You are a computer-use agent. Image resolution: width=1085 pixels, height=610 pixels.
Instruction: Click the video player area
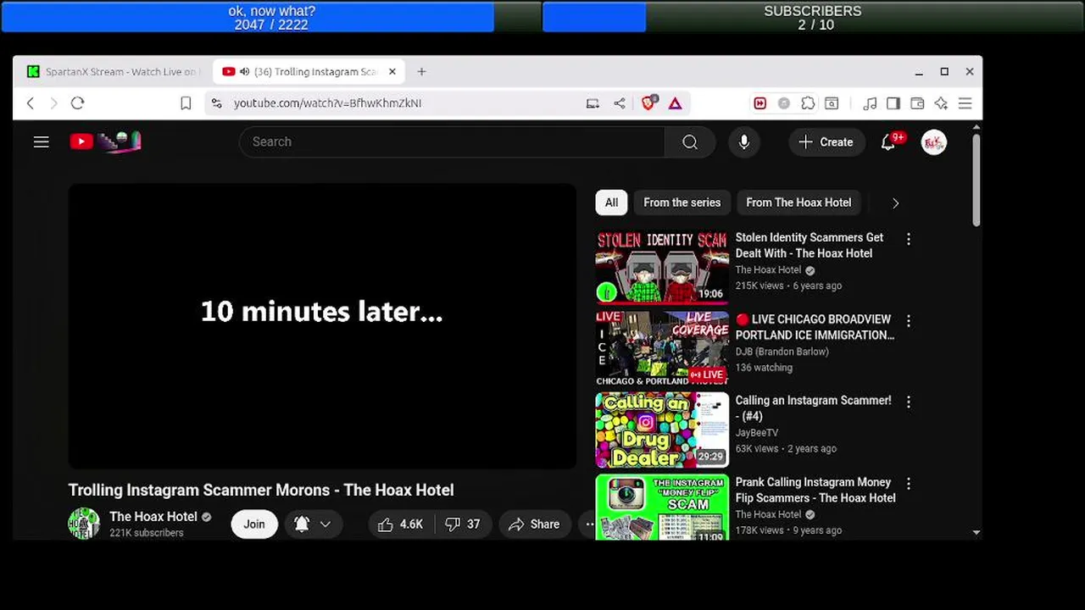322,326
